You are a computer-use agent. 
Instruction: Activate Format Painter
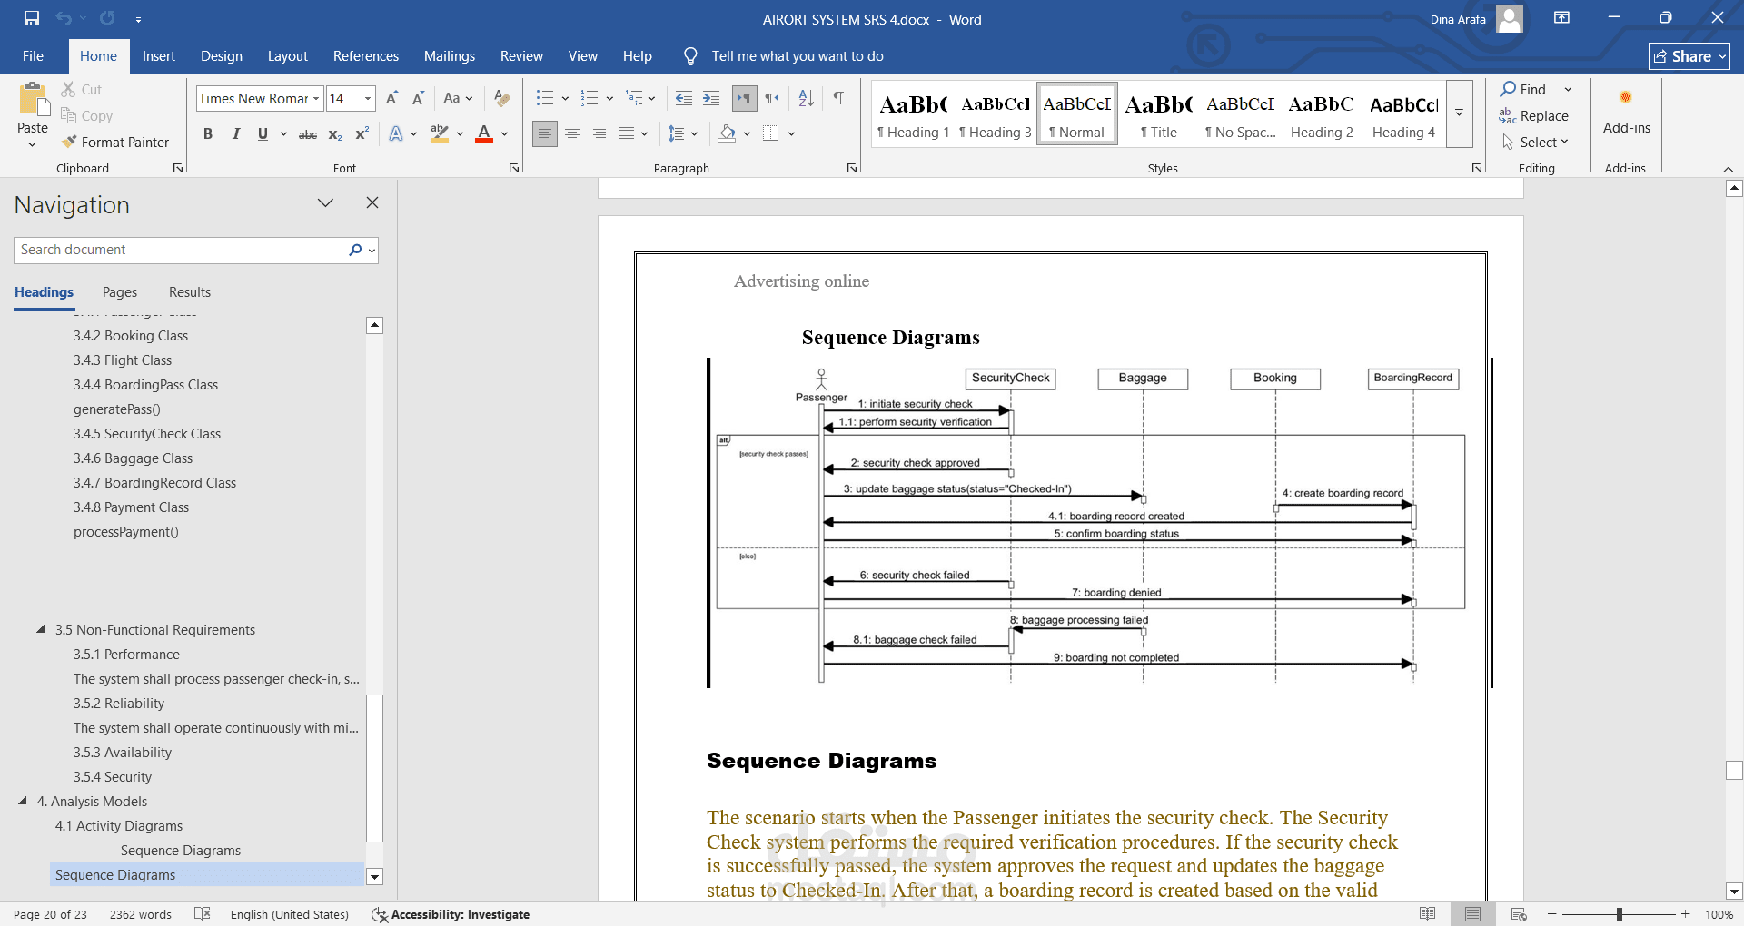point(115,142)
